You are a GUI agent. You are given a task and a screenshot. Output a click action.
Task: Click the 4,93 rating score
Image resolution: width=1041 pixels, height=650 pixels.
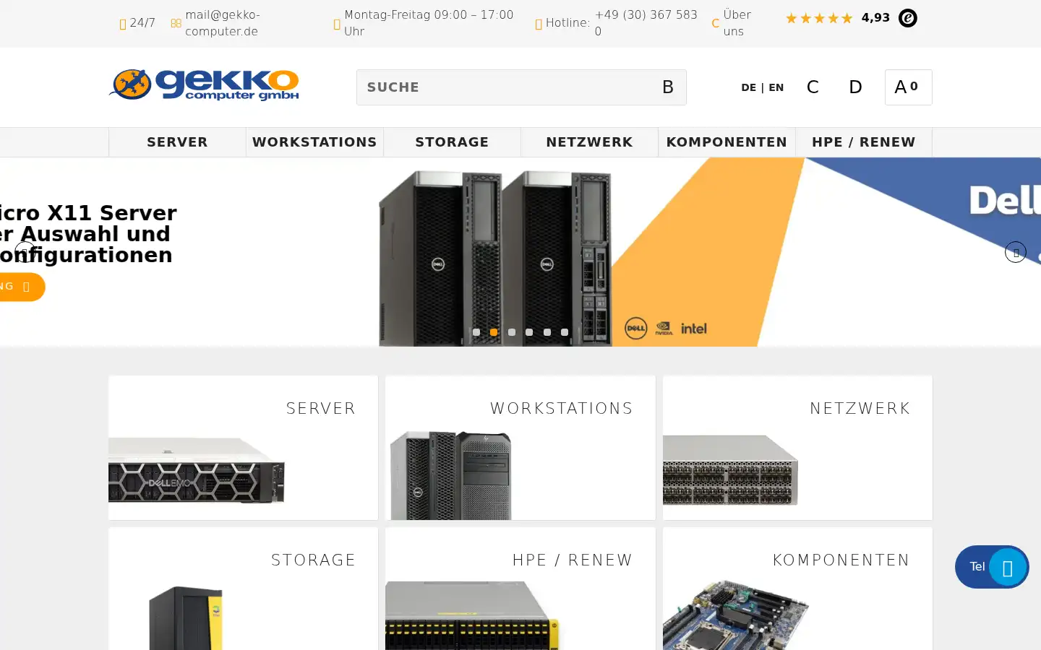pos(875,18)
